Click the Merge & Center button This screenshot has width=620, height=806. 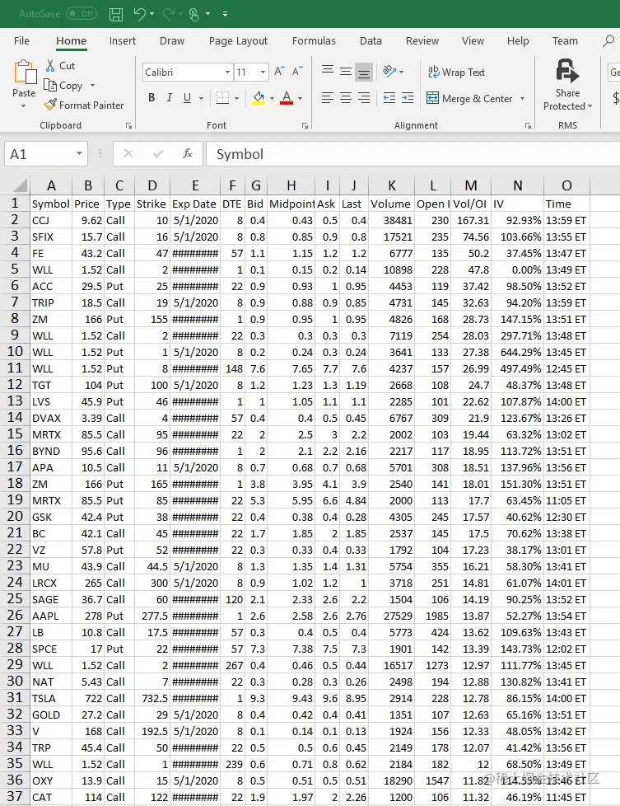469,98
